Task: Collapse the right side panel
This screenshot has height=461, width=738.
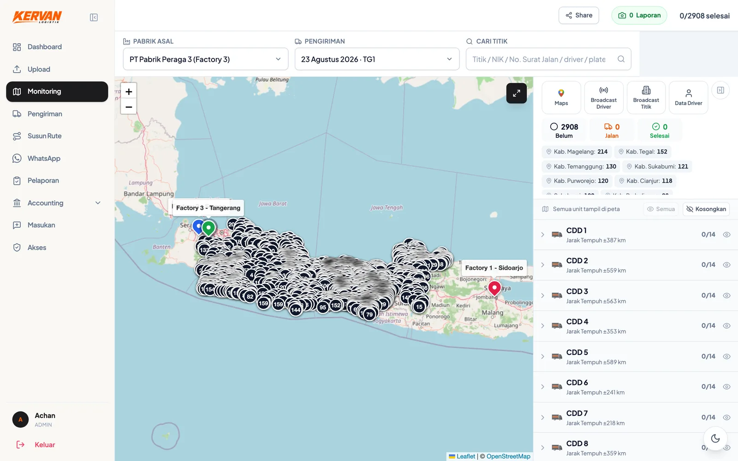Action: pos(720,90)
